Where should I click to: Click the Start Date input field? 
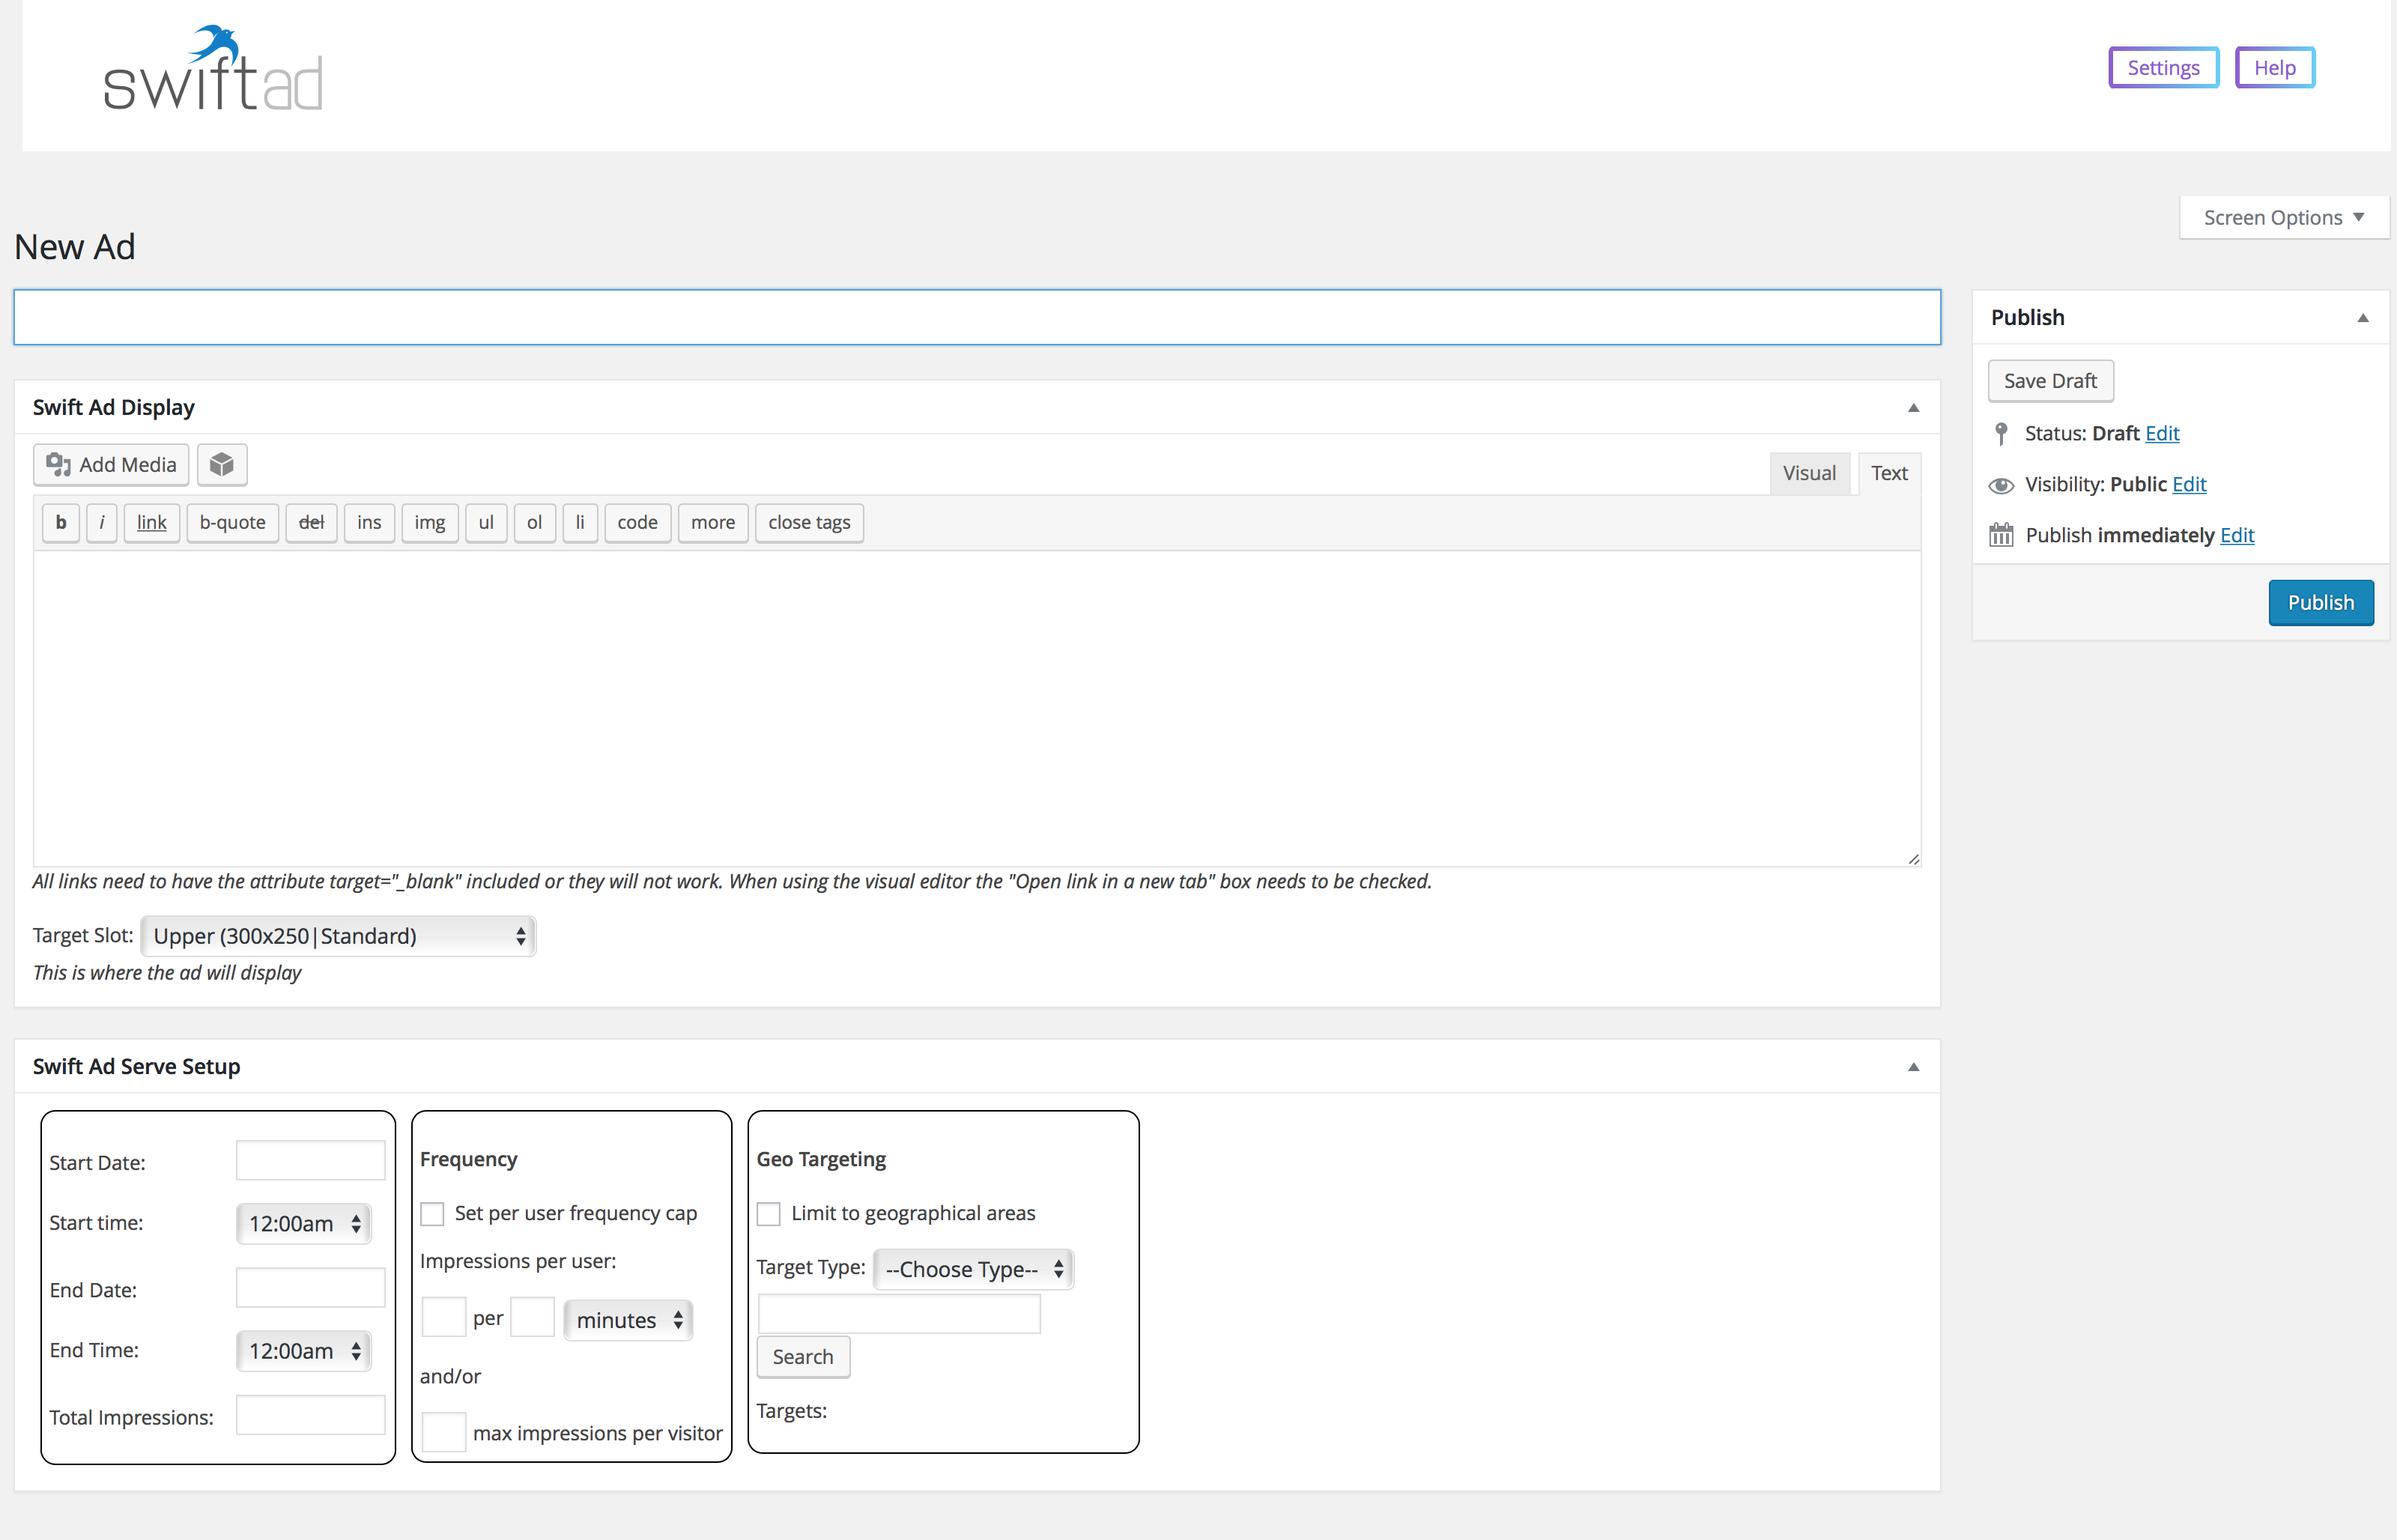click(x=310, y=1161)
